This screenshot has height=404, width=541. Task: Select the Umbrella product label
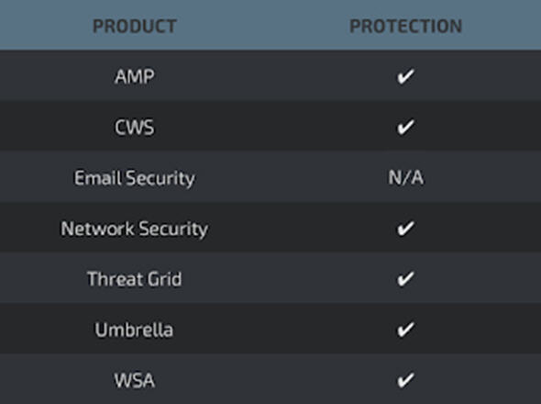tap(134, 330)
